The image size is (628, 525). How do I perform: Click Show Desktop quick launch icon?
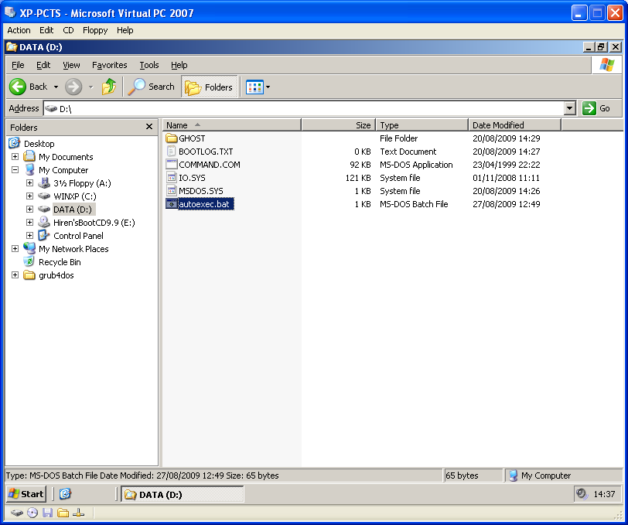coord(65,494)
